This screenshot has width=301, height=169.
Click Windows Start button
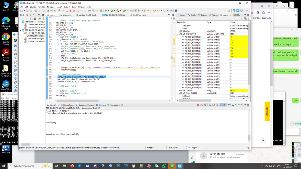(4, 166)
